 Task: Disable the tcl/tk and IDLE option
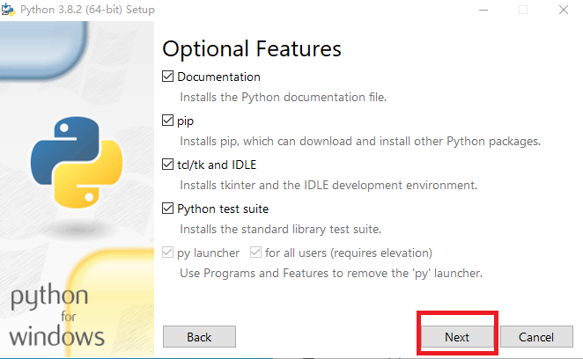[x=168, y=165]
